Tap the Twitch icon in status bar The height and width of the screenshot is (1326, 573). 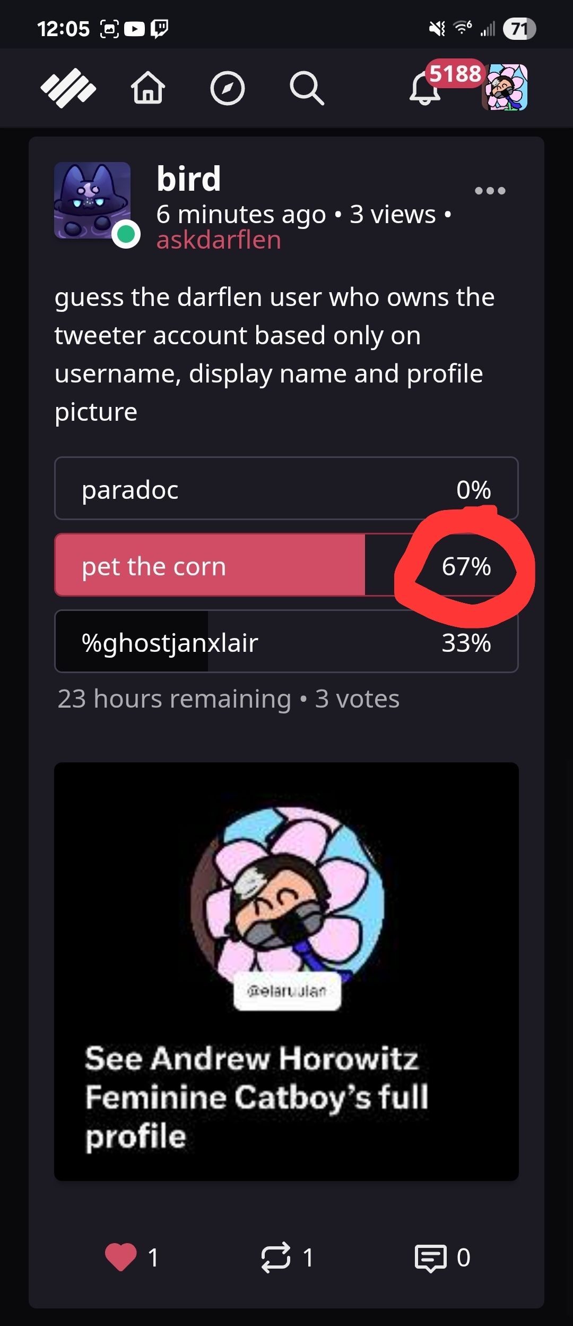click(x=160, y=29)
